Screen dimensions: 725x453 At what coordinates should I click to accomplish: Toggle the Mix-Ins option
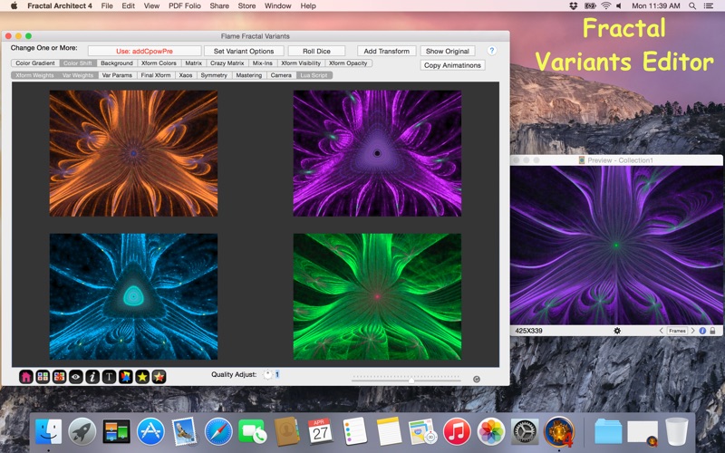[263, 63]
